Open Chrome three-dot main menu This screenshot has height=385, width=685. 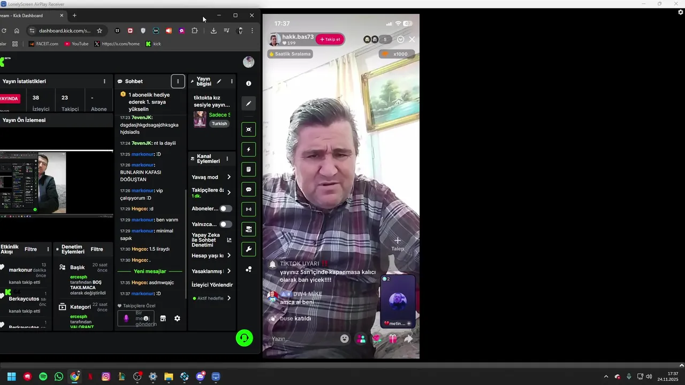[252, 30]
